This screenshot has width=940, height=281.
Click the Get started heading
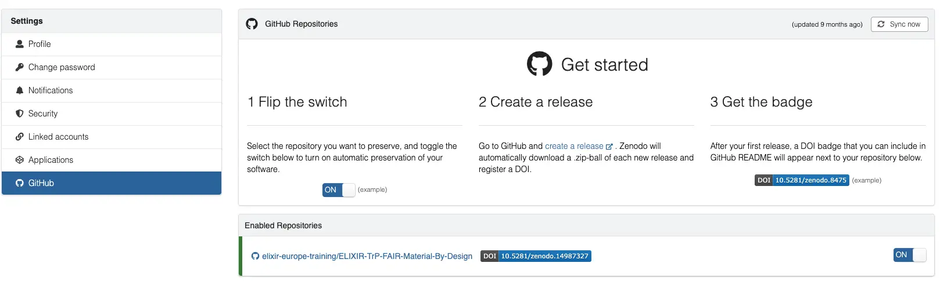point(604,64)
